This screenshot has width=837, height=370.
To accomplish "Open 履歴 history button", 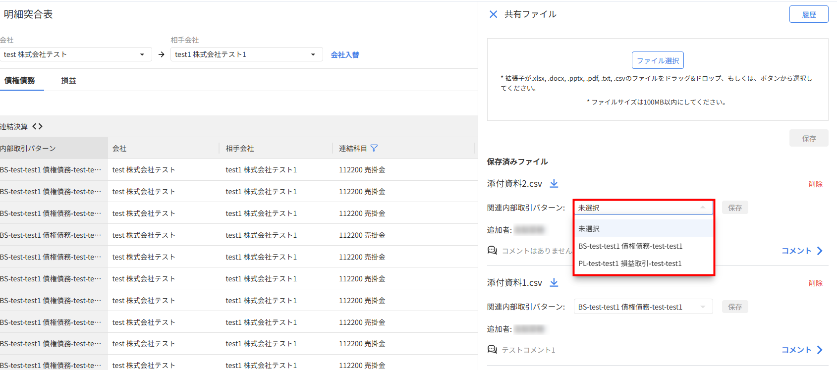I will [808, 14].
